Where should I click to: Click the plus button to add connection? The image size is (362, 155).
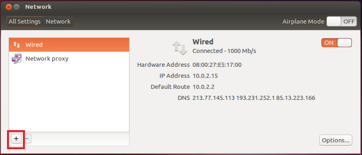[x=16, y=139]
